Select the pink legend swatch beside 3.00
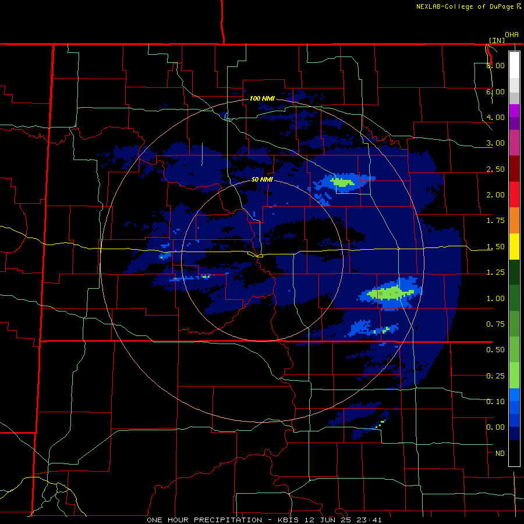Viewport: 524px width, 524px height. tap(514, 143)
